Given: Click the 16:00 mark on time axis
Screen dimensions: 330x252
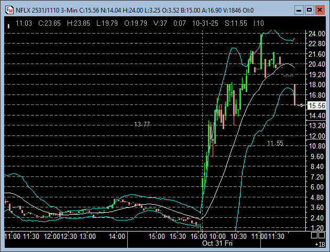Looking at the screenshot, I should click(x=202, y=237).
